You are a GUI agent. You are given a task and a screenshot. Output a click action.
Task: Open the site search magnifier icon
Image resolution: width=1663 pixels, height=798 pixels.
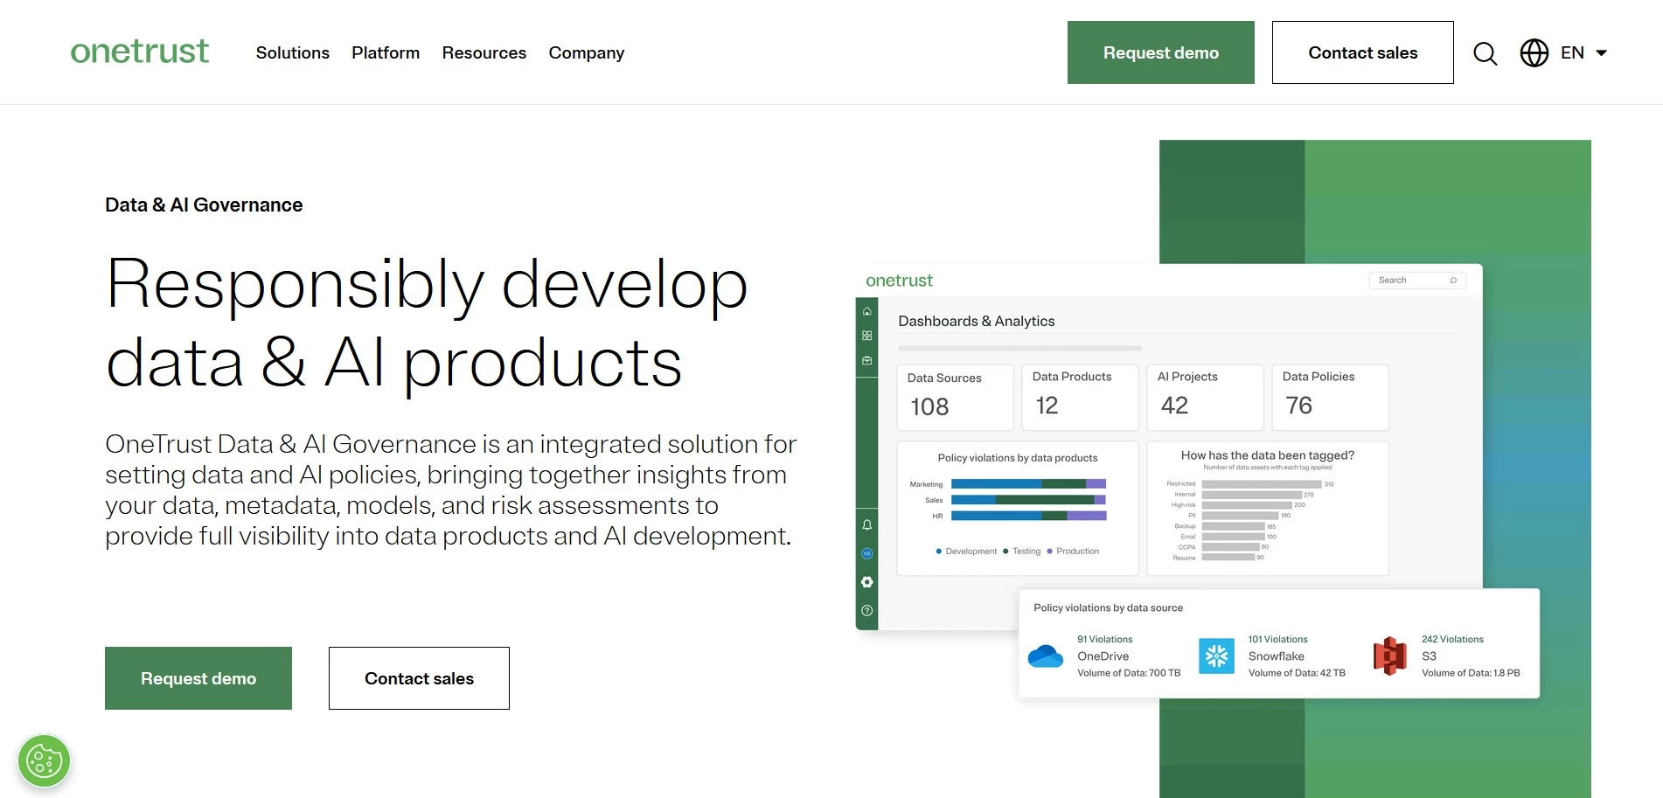(1485, 53)
